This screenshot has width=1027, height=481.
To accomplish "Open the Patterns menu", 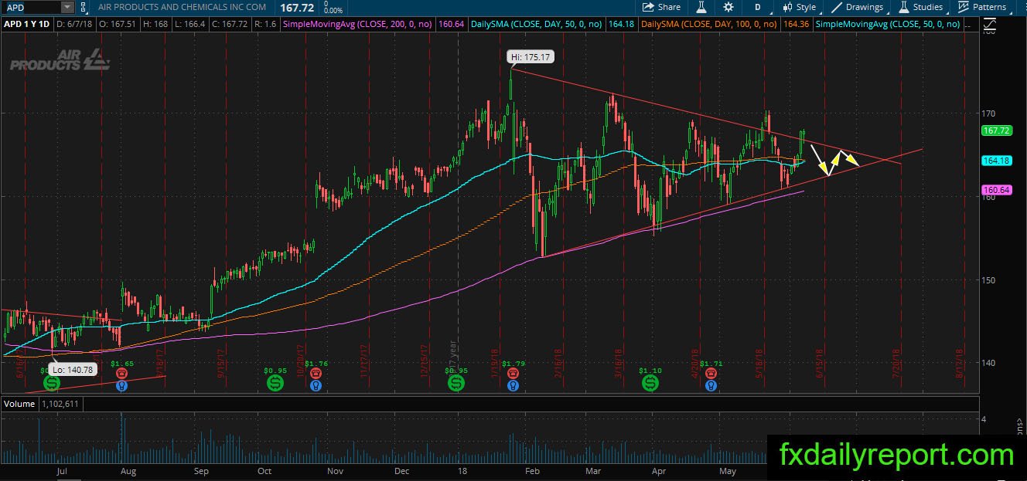I will (981, 7).
